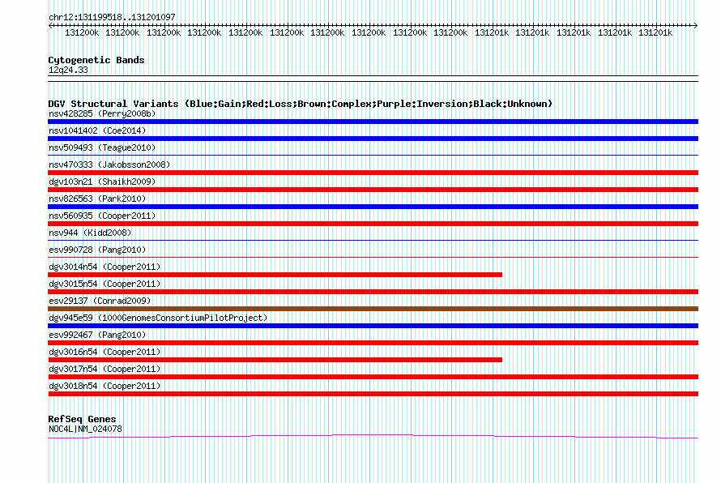The width and height of the screenshot is (721, 483).
Task: Select the red bar for nsv560935
Action: [x=373, y=224]
